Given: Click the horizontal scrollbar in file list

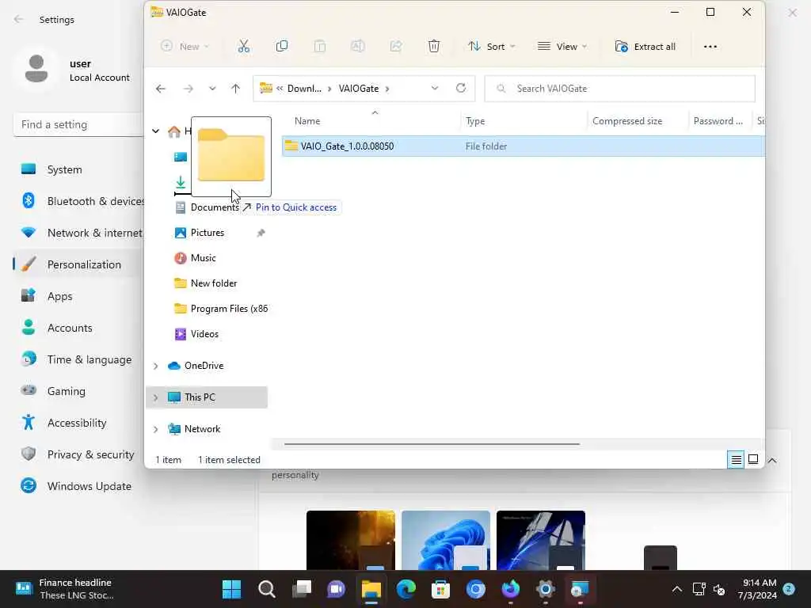Looking at the screenshot, I should tap(432, 443).
